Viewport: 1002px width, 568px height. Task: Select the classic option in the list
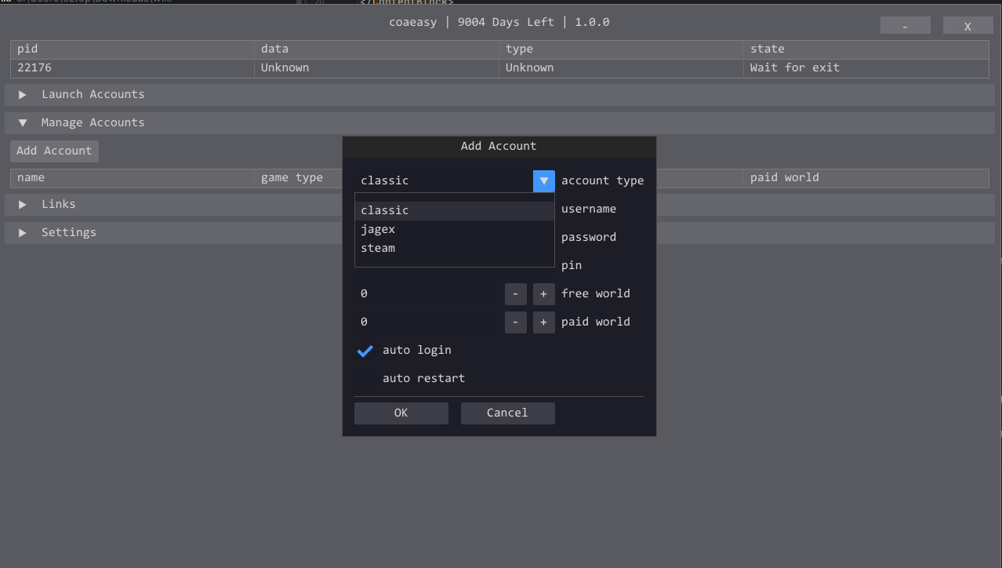point(455,210)
